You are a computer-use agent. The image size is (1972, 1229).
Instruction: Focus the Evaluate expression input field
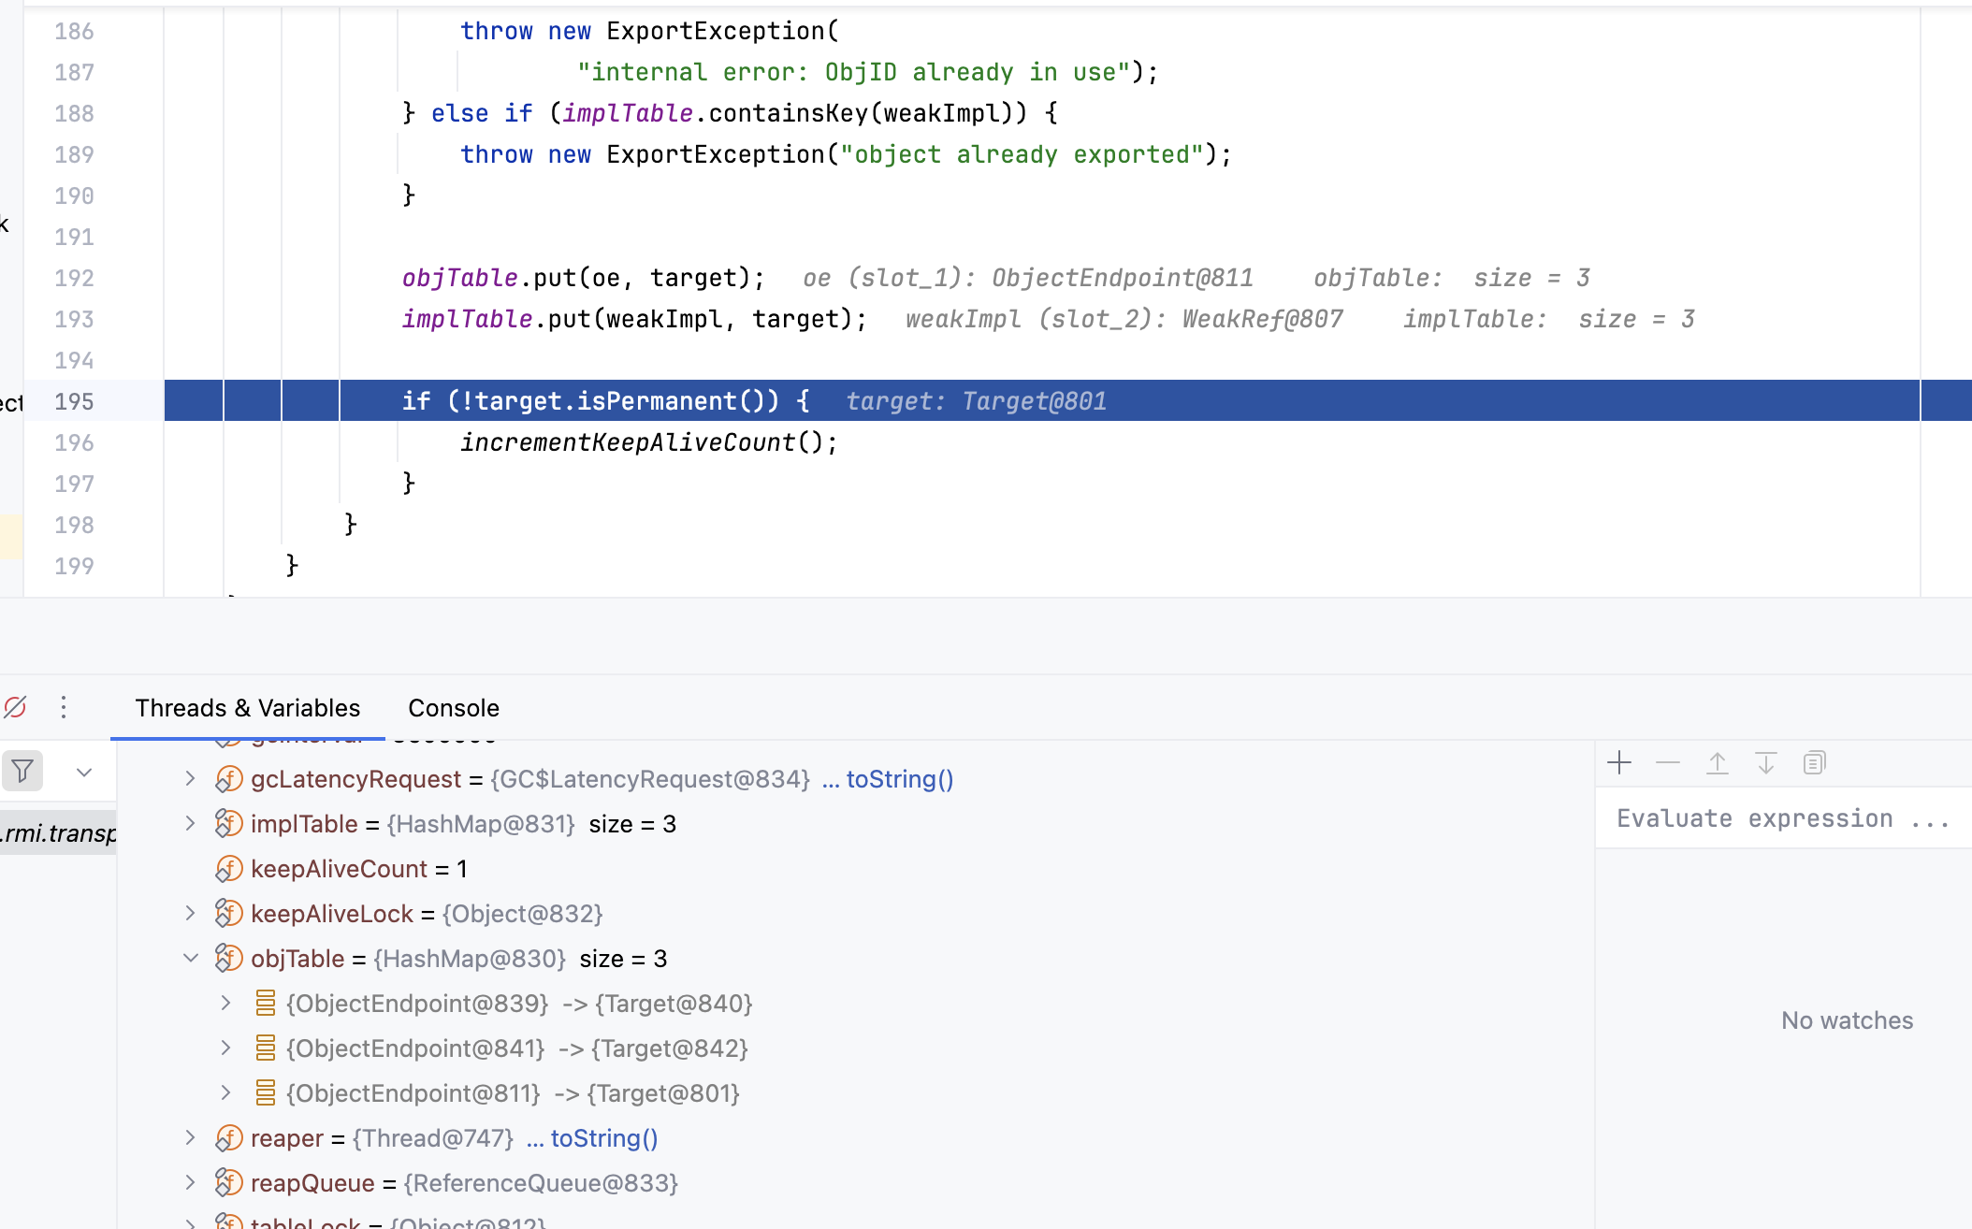tap(1782, 818)
